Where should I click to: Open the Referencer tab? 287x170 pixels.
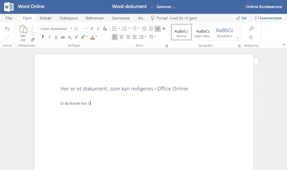95,18
